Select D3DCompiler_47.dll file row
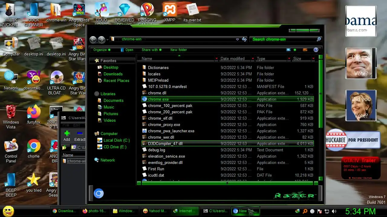Image resolution: width=387 pixels, height=217 pixels. pos(227,143)
